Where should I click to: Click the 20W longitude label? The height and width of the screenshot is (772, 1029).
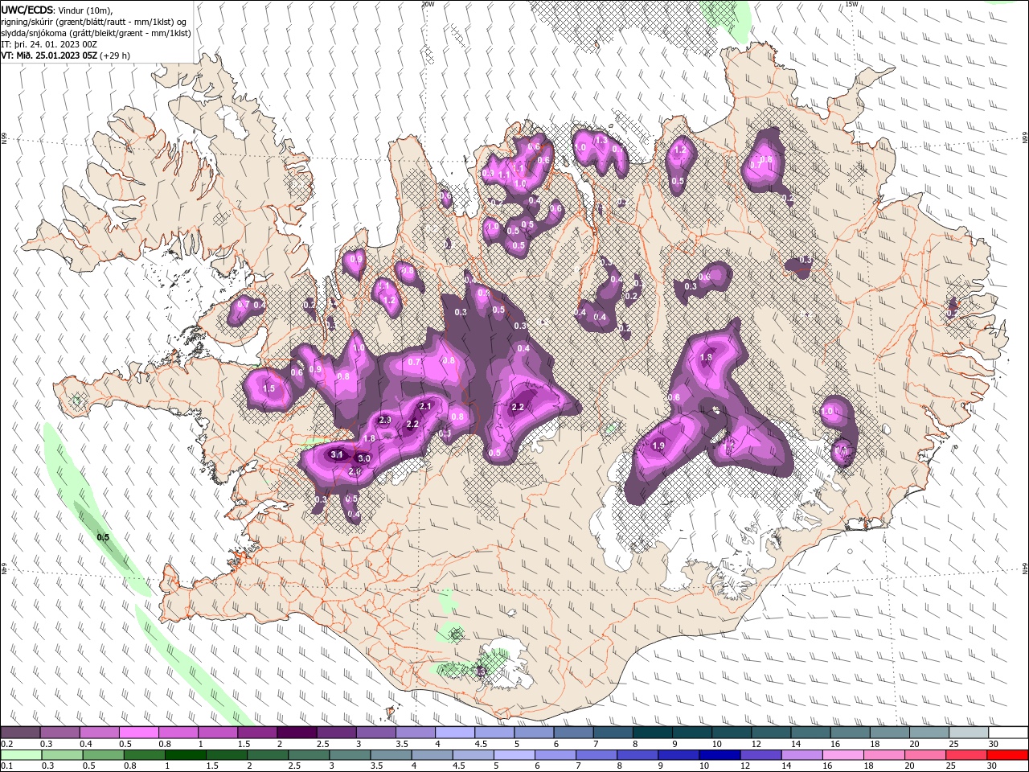[x=428, y=4]
